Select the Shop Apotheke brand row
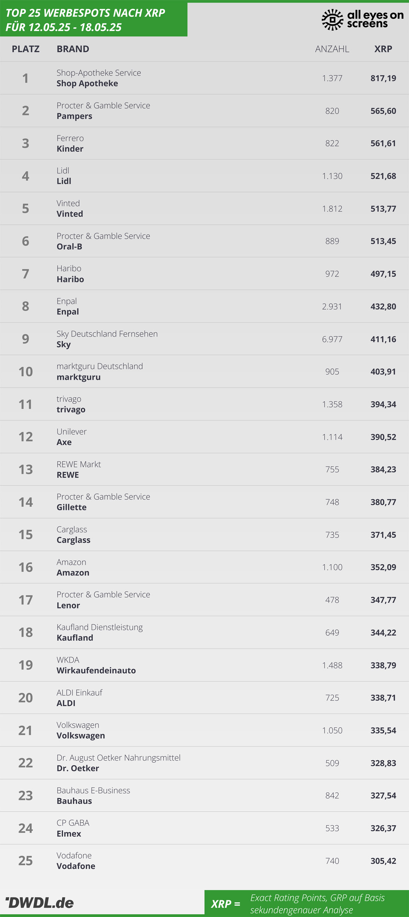Screen dimensions: 409x917 point(204,78)
